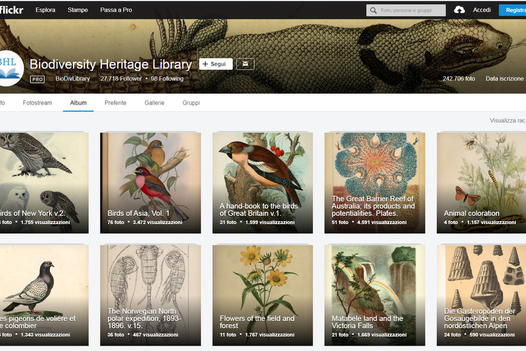Follow with the Segui button
526x351 pixels.
coord(216,64)
